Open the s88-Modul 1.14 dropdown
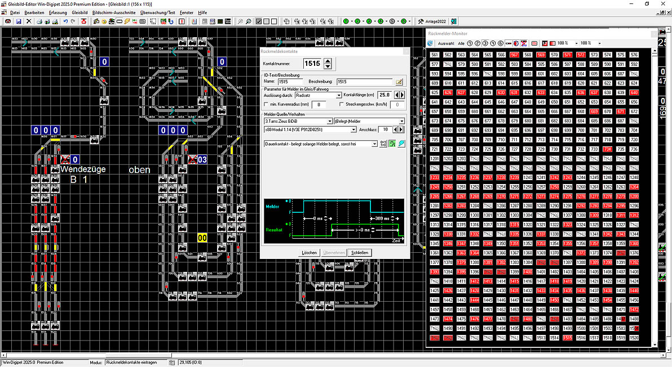 point(353,129)
